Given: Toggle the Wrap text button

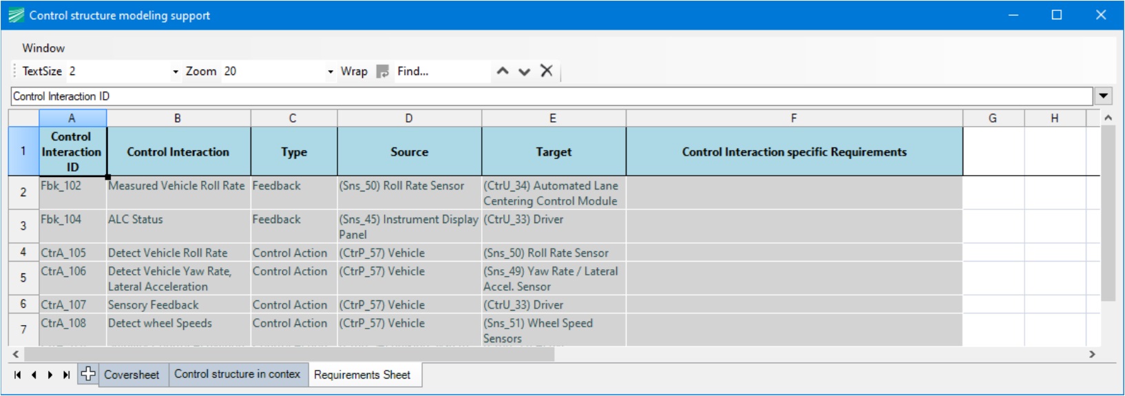Looking at the screenshot, I should [x=354, y=72].
